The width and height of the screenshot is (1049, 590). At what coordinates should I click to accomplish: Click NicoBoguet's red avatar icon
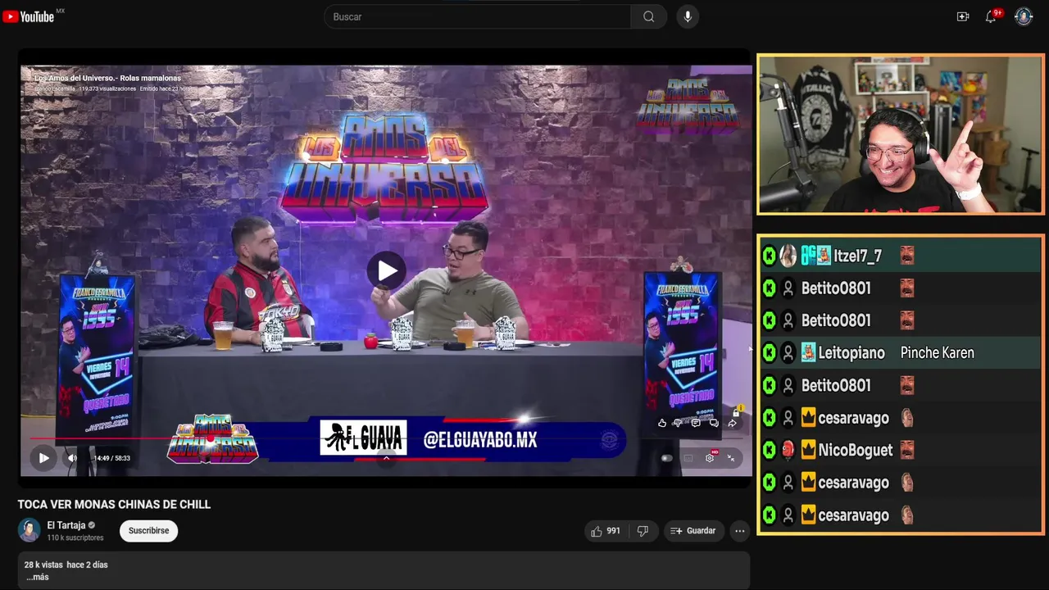(788, 450)
